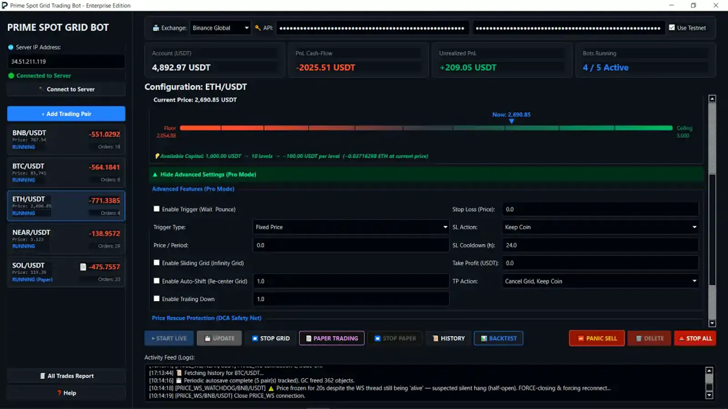Open the HISTORY view
728x409 pixels.
[x=449, y=338]
